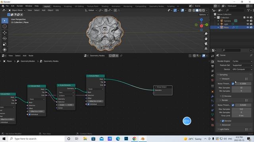Click the viewport zoom magnifier icon
The image size is (254, 142).
(206, 34)
